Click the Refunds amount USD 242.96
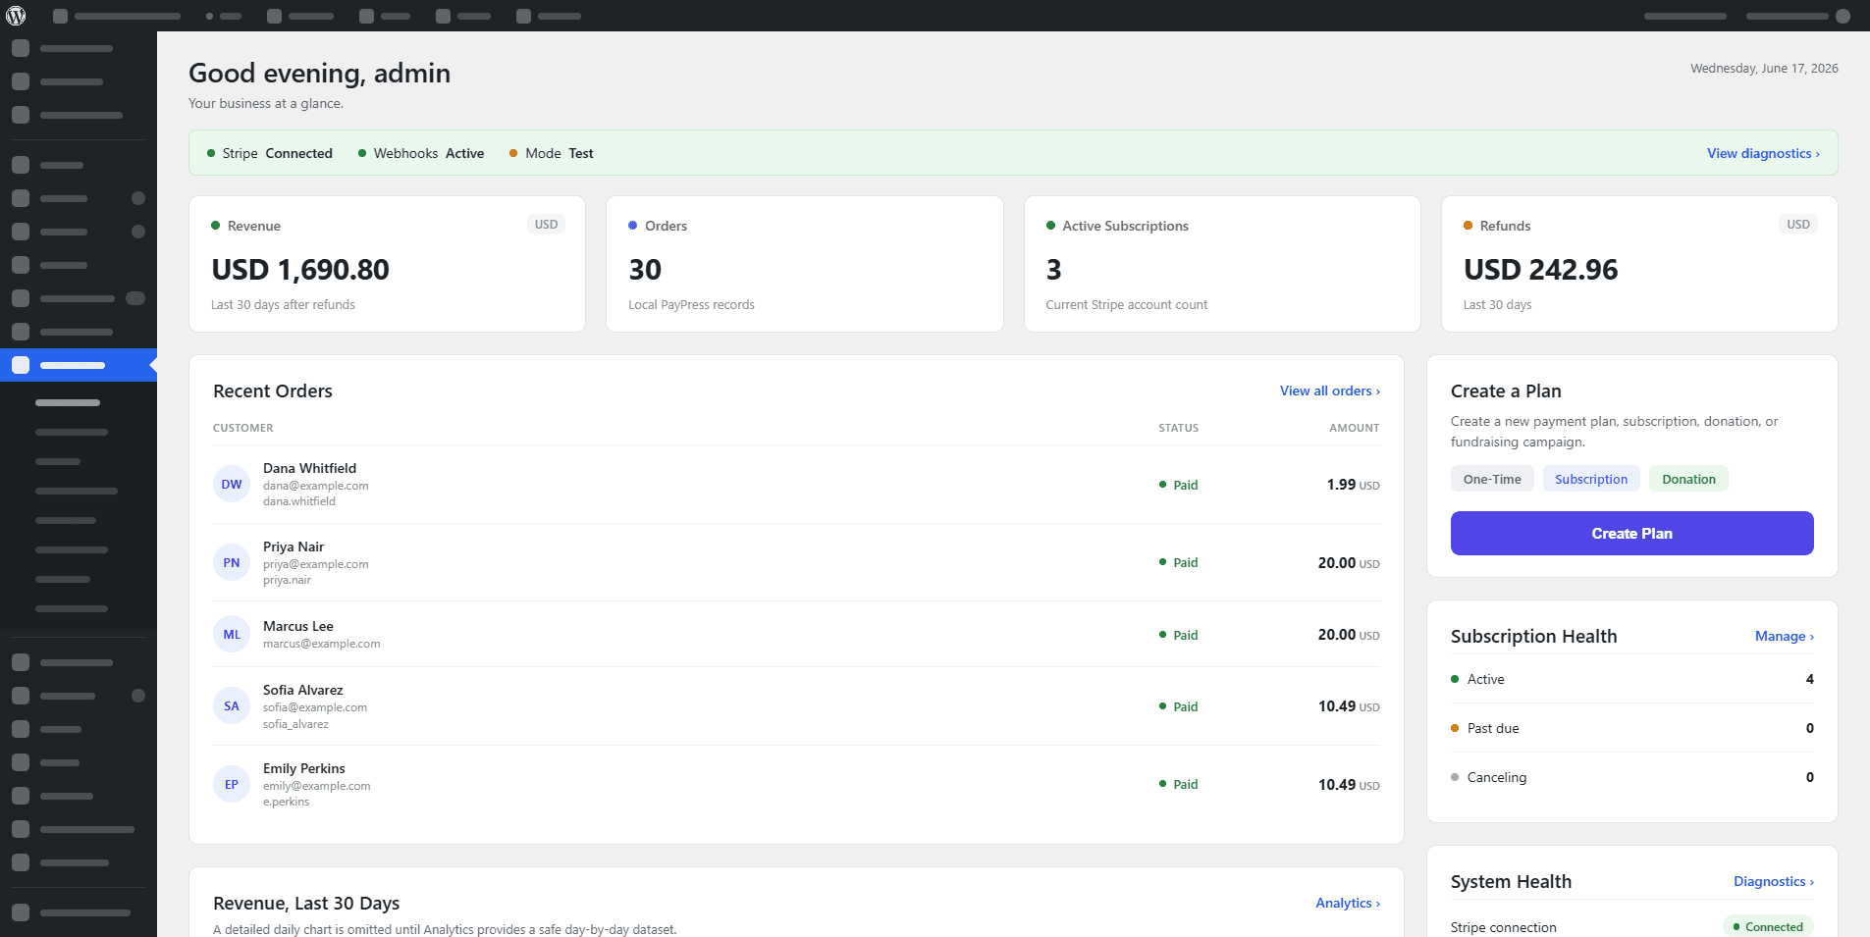1870x937 pixels. [1540, 269]
